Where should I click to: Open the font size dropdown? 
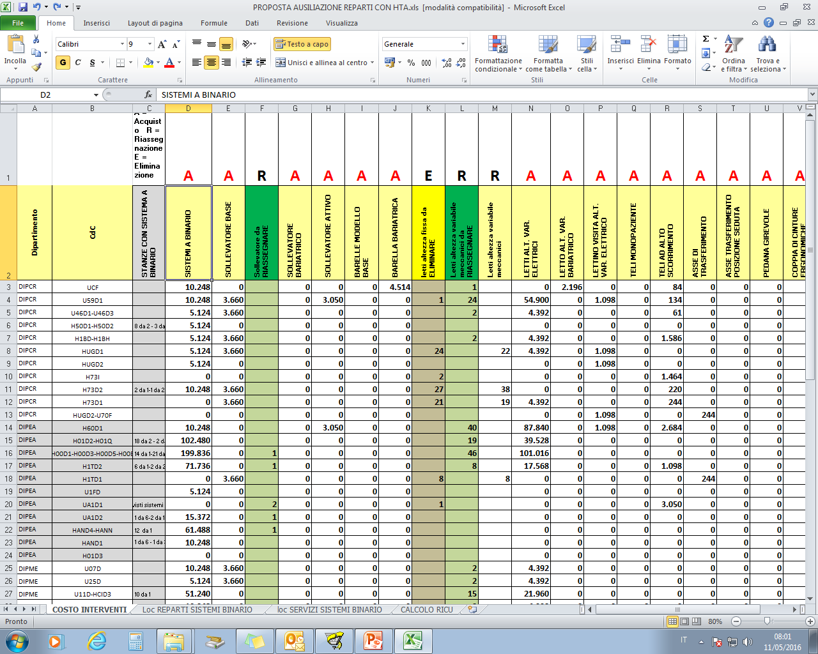click(x=150, y=44)
